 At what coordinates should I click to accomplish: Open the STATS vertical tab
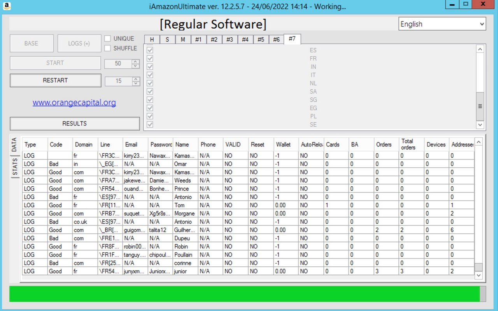pos(14,167)
